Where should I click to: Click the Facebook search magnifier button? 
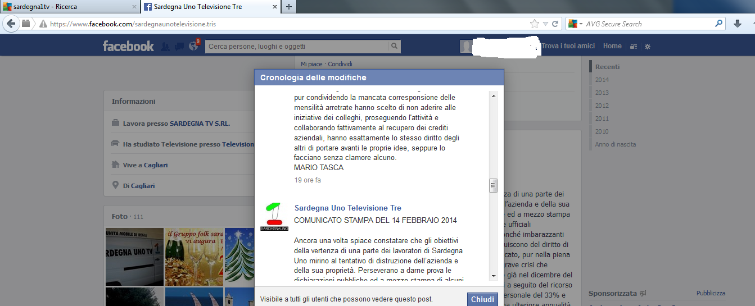click(x=395, y=47)
